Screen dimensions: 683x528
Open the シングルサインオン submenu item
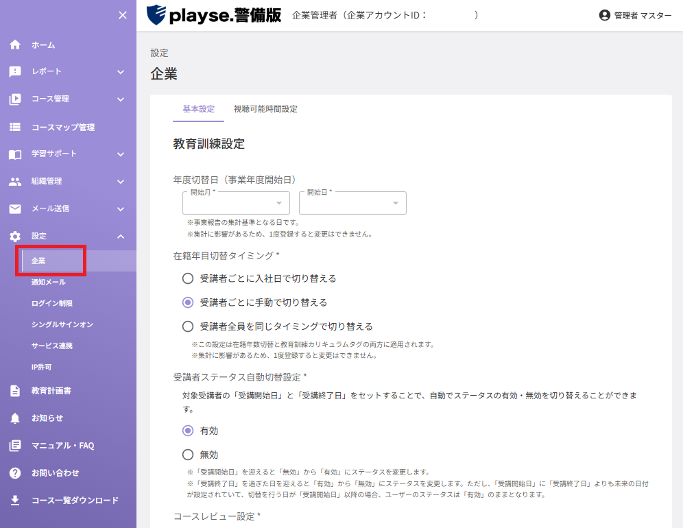tap(62, 324)
